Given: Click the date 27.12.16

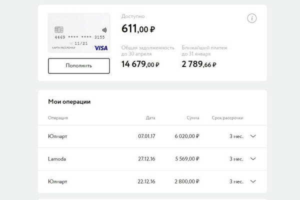Looking at the screenshot, I should click(x=146, y=159).
